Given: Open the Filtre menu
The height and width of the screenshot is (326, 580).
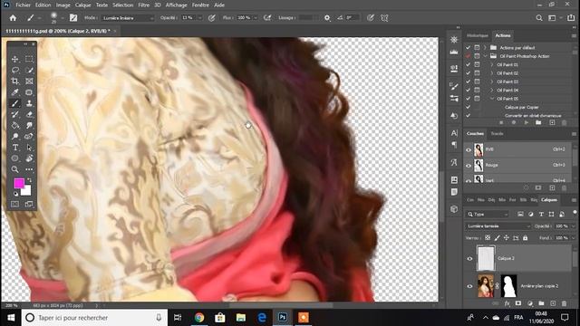Looking at the screenshot, I should tap(143, 5).
